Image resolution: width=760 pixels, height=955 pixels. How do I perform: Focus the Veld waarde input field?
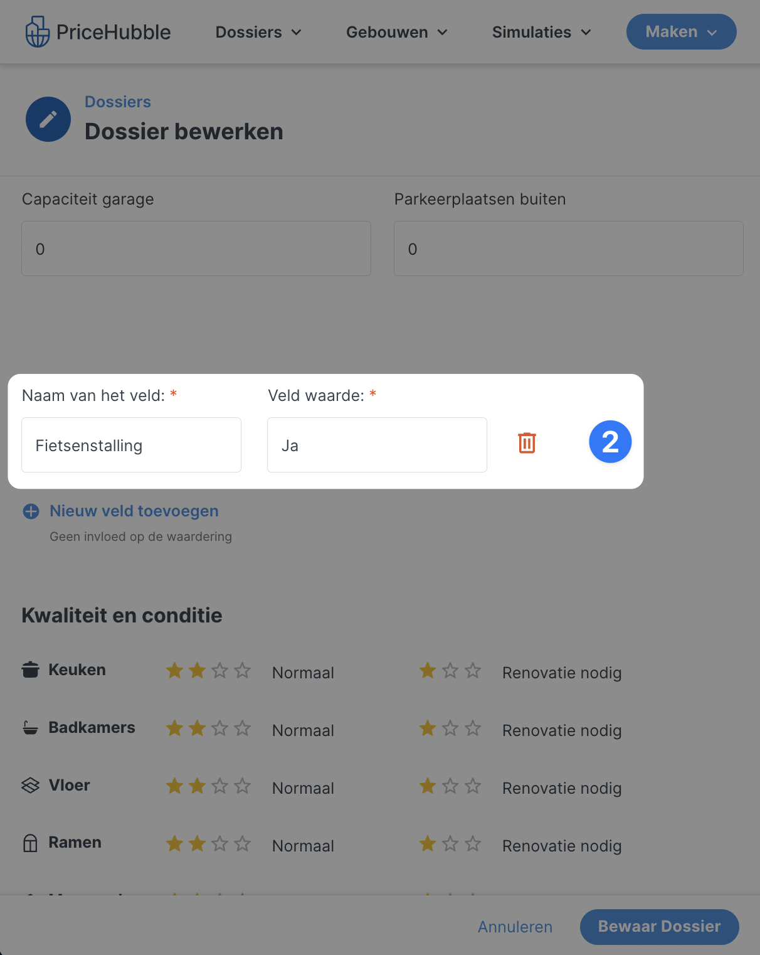coord(377,445)
